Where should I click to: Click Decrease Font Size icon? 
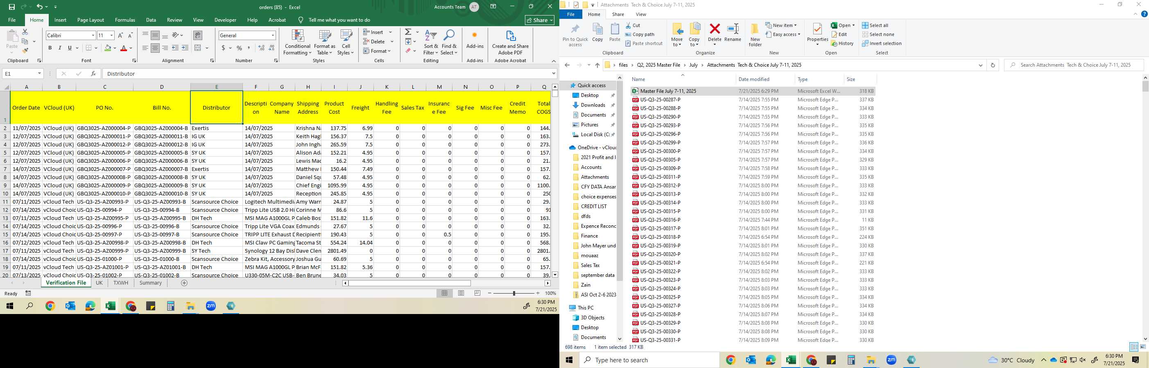point(130,35)
